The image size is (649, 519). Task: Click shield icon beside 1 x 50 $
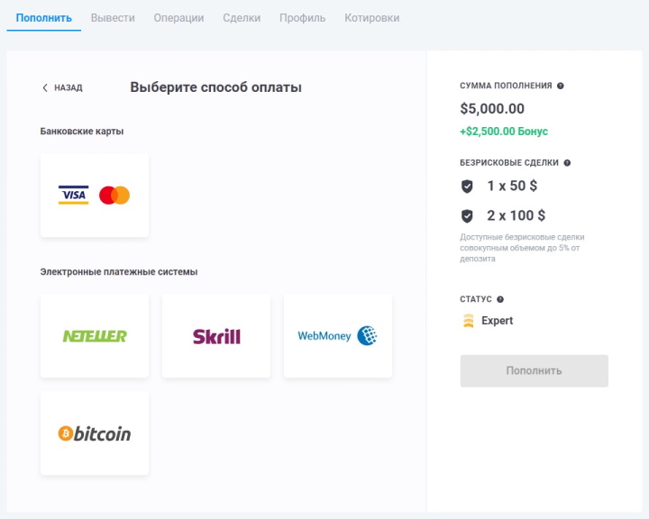(x=467, y=187)
